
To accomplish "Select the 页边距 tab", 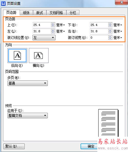I will coord(12,12).
